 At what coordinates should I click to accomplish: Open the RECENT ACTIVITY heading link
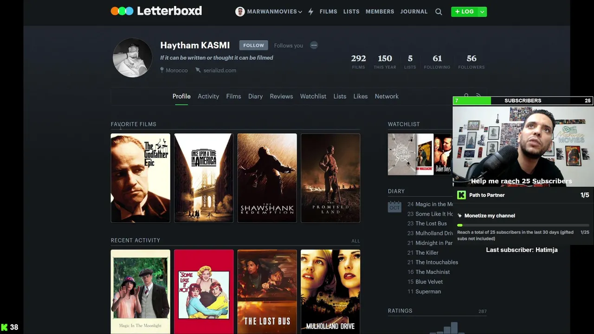(x=136, y=240)
